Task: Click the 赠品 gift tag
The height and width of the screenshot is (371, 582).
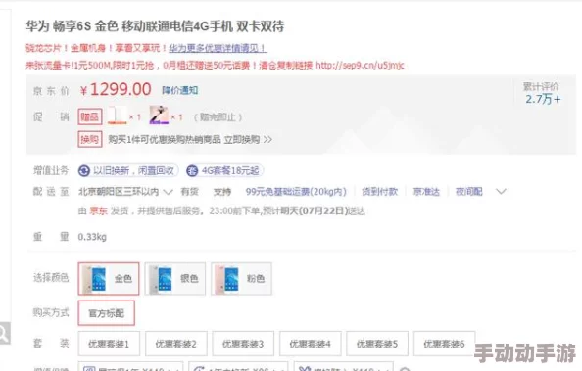Action: pyautogui.click(x=90, y=117)
